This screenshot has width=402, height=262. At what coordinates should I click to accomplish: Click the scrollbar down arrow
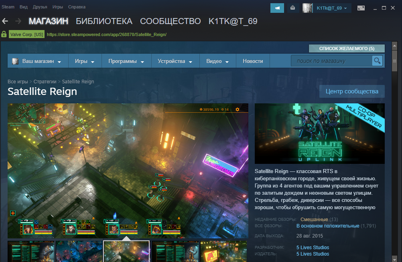tap(394, 258)
